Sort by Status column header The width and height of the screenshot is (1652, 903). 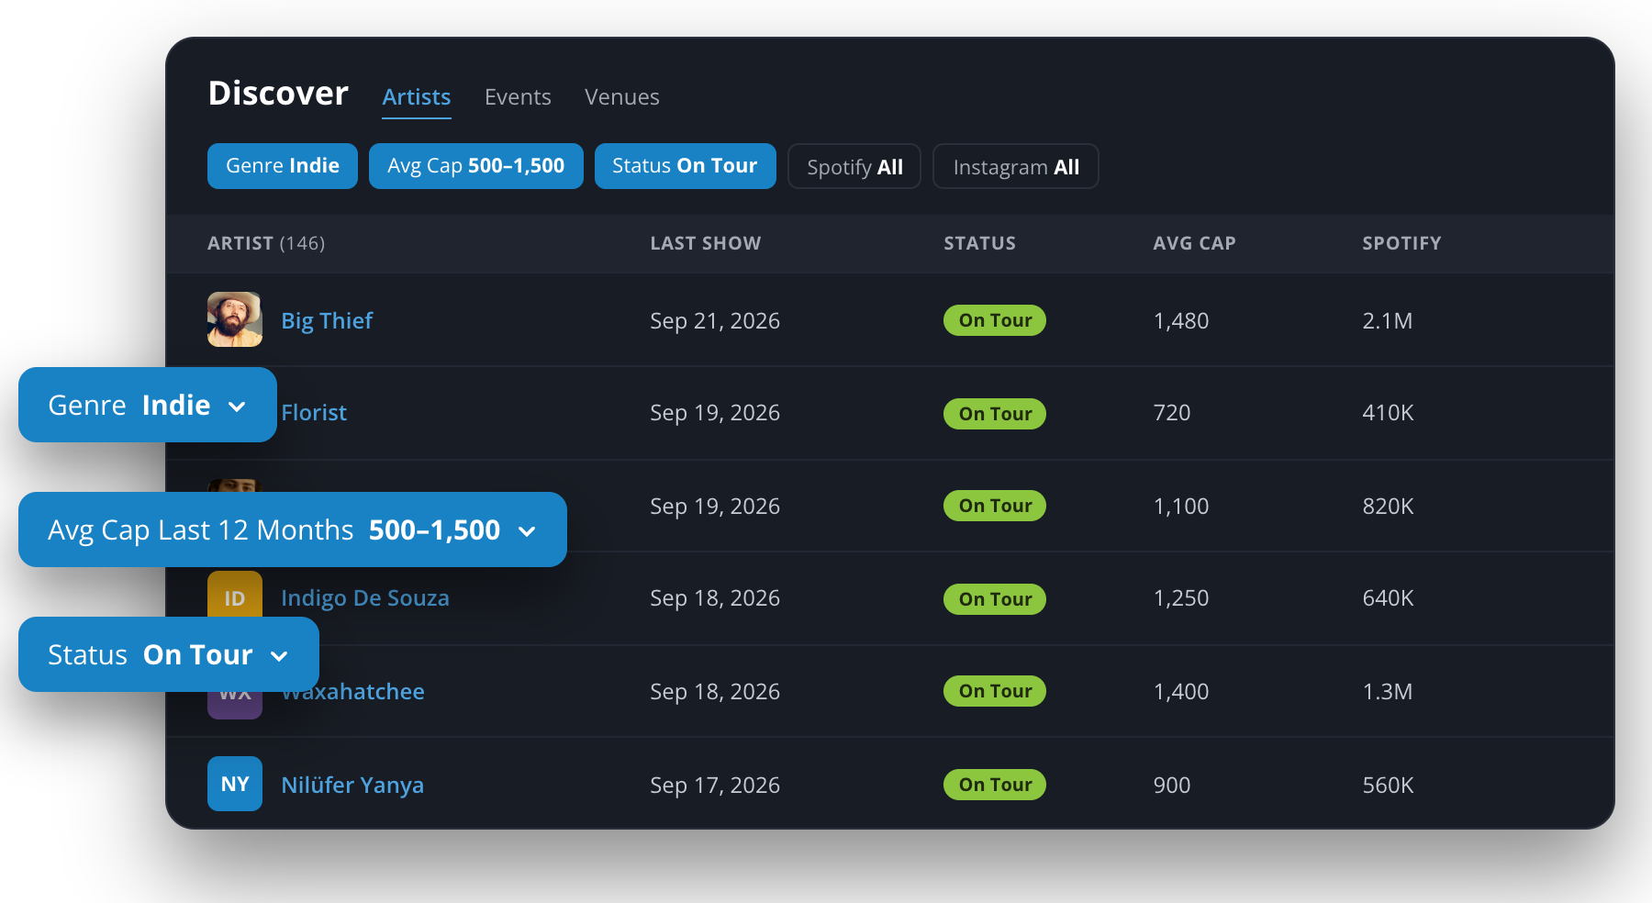click(x=980, y=243)
